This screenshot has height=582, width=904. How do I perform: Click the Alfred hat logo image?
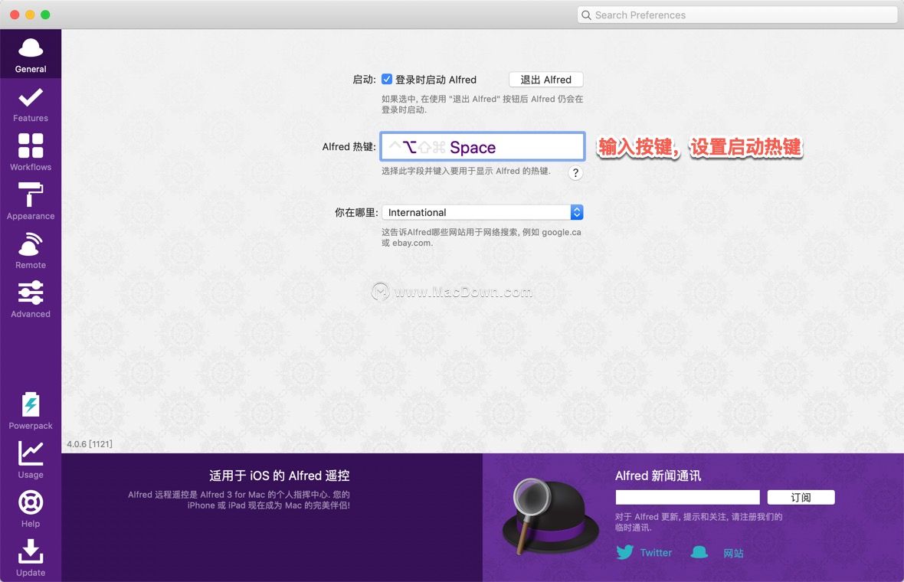551,515
